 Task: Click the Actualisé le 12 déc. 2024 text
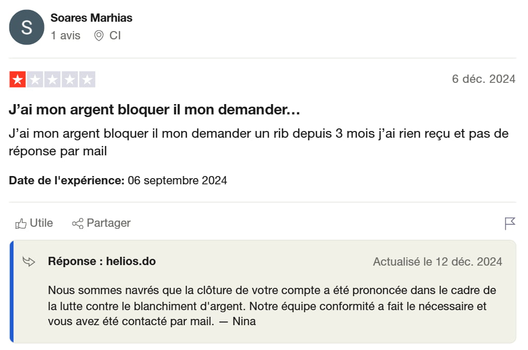point(437,261)
